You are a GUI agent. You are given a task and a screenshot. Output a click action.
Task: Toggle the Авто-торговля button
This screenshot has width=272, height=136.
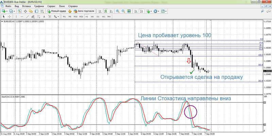[x=84, y=11]
